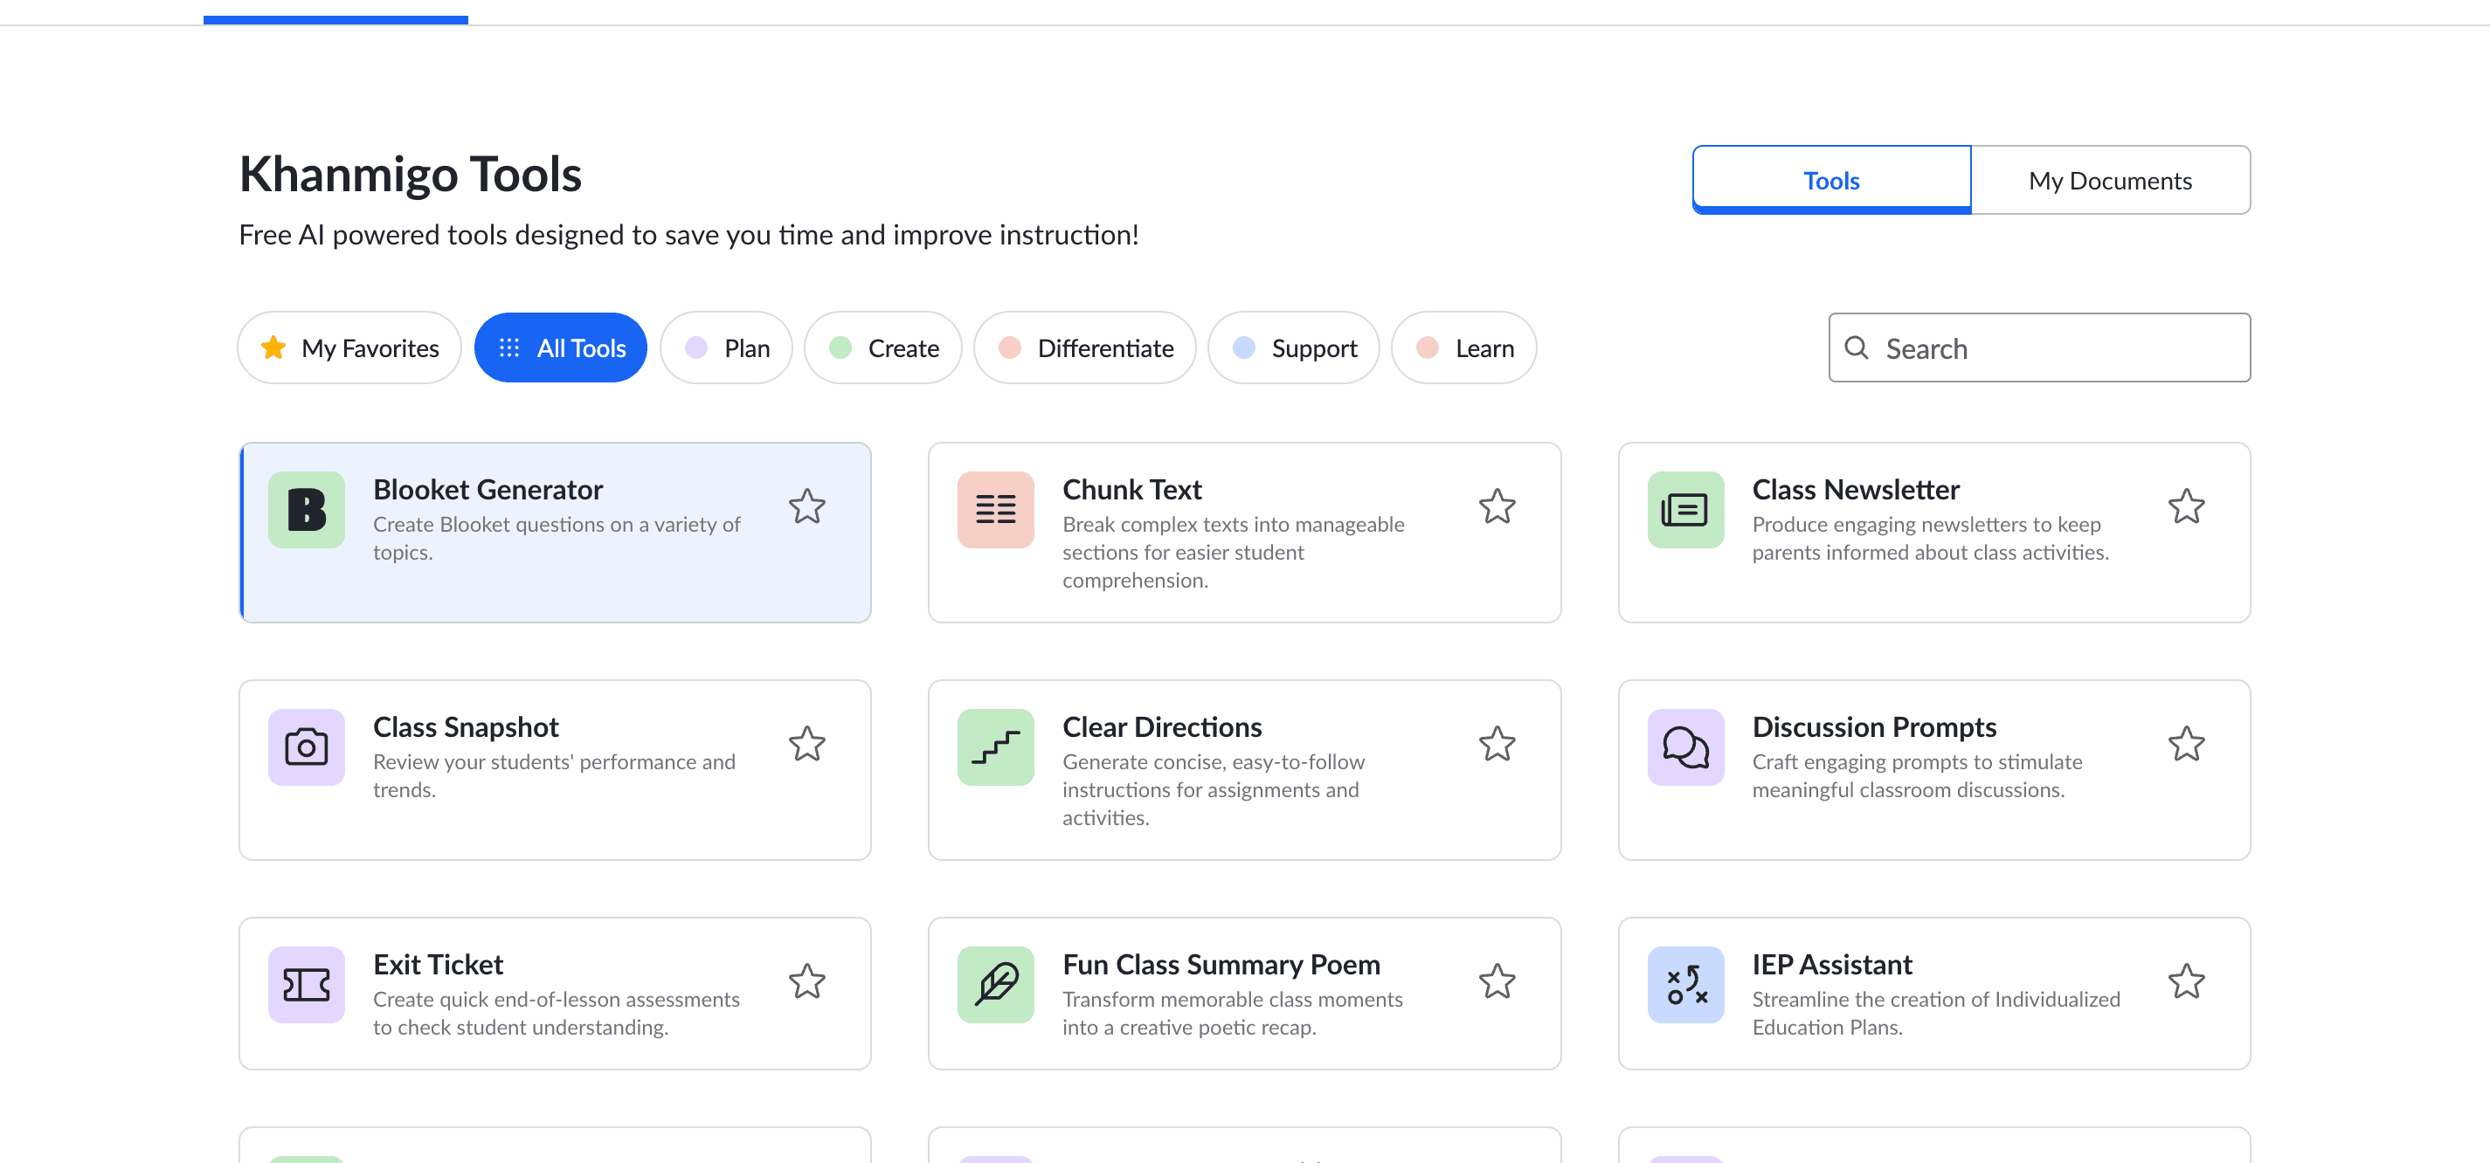Select the Fun Class Summary Poem feather icon
Viewport: 2490px width, 1163px height.
tap(996, 985)
